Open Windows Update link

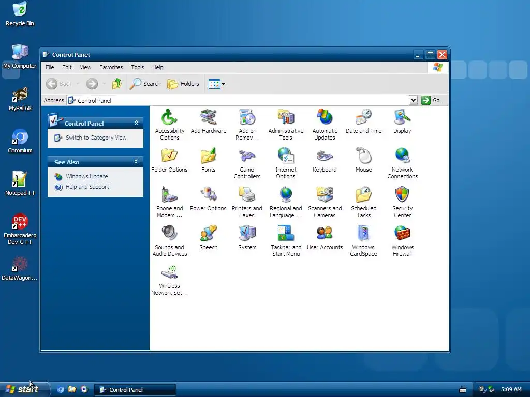(86, 176)
